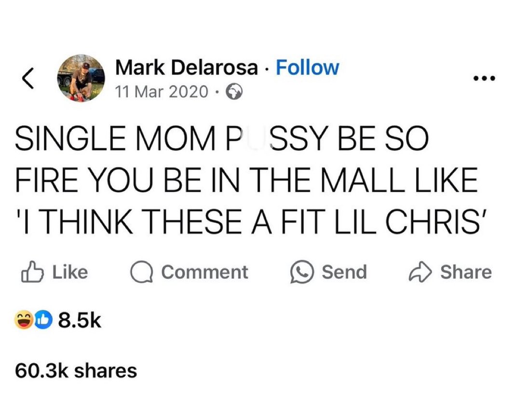Click the globe public-audience icon

tap(234, 92)
